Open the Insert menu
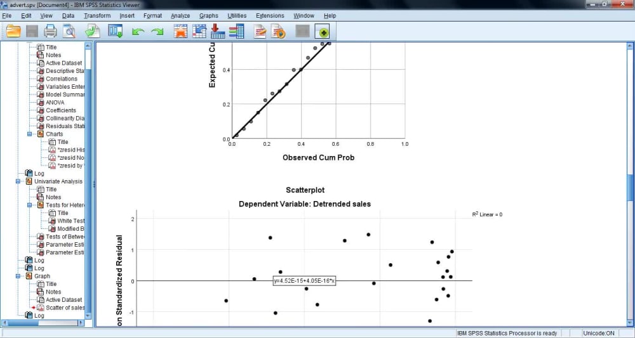The image size is (635, 338). pyautogui.click(x=127, y=16)
